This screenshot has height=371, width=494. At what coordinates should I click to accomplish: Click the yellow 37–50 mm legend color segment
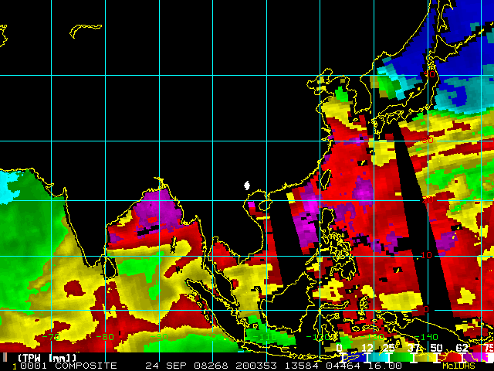pos(425,357)
